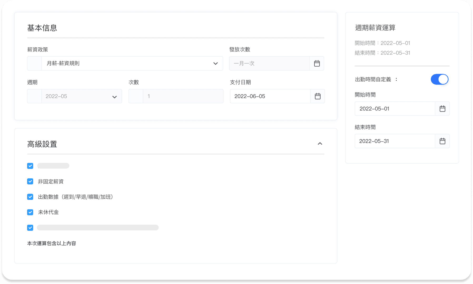
Task: Click the 高級設置 heading text
Action: 42,144
